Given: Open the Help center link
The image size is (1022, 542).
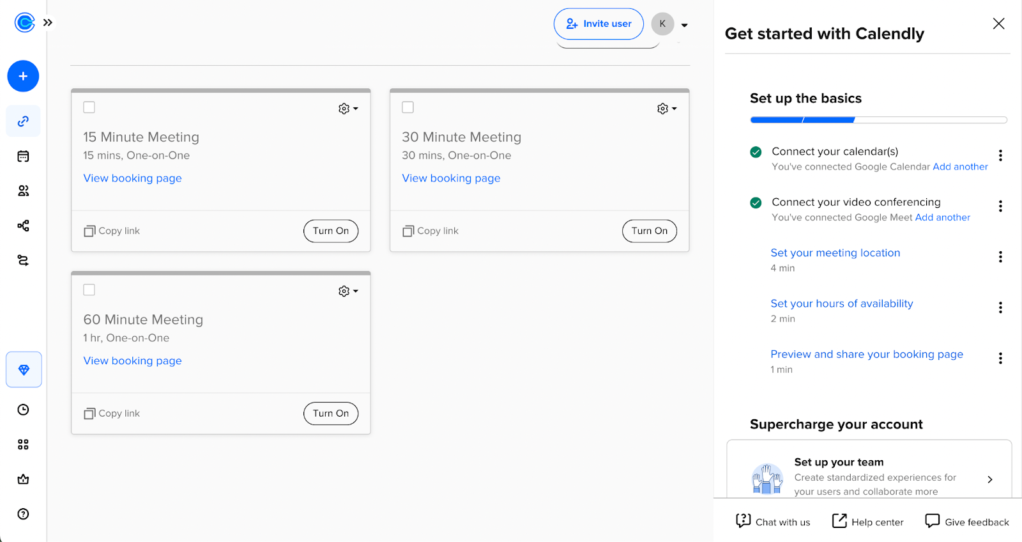Looking at the screenshot, I should click(x=867, y=522).
